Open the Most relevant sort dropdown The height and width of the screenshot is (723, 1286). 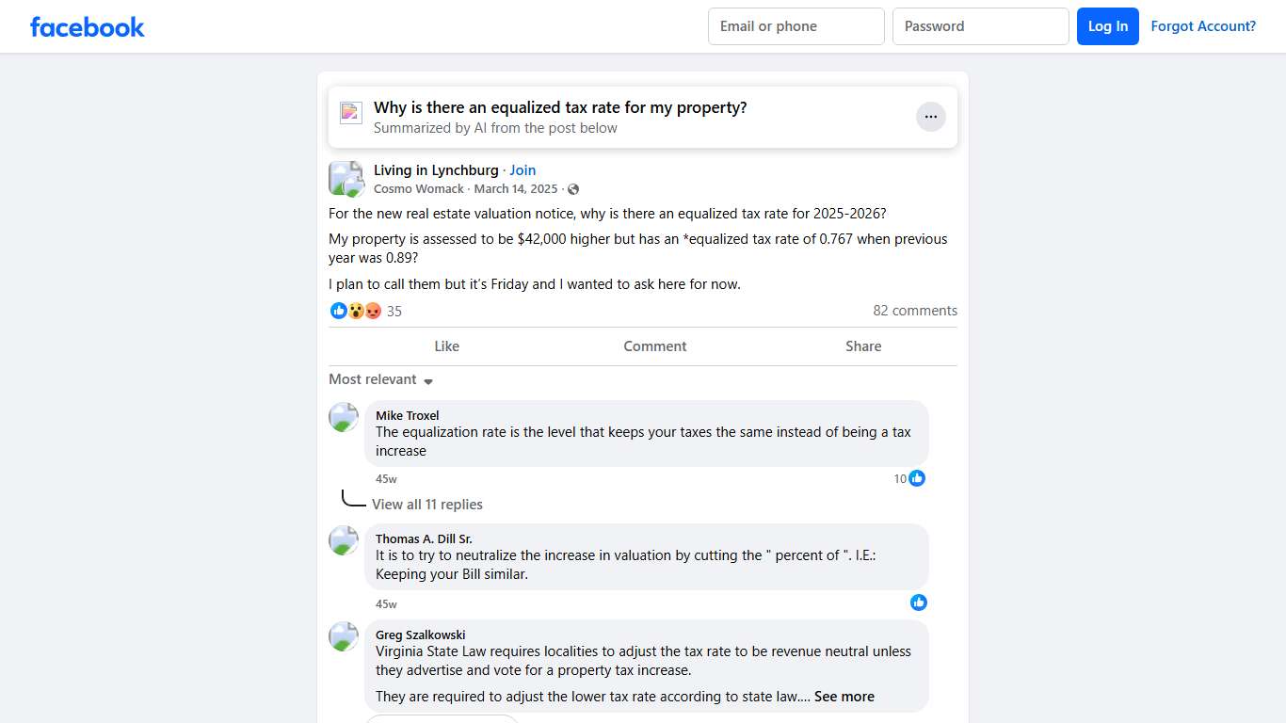click(x=380, y=379)
